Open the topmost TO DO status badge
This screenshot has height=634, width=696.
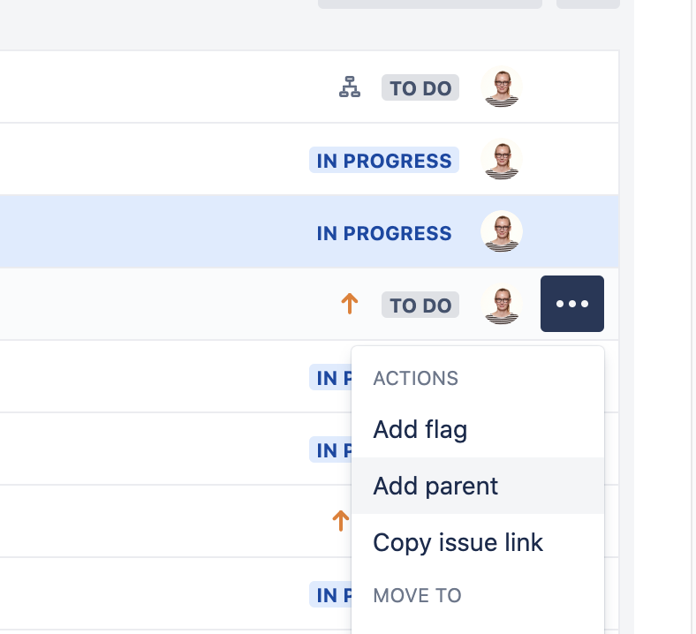(420, 88)
